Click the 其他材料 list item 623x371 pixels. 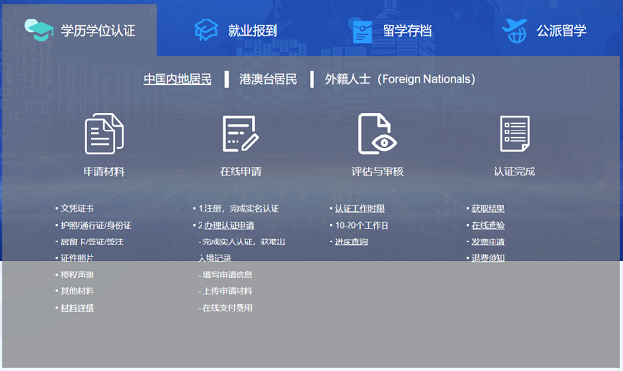point(77,291)
